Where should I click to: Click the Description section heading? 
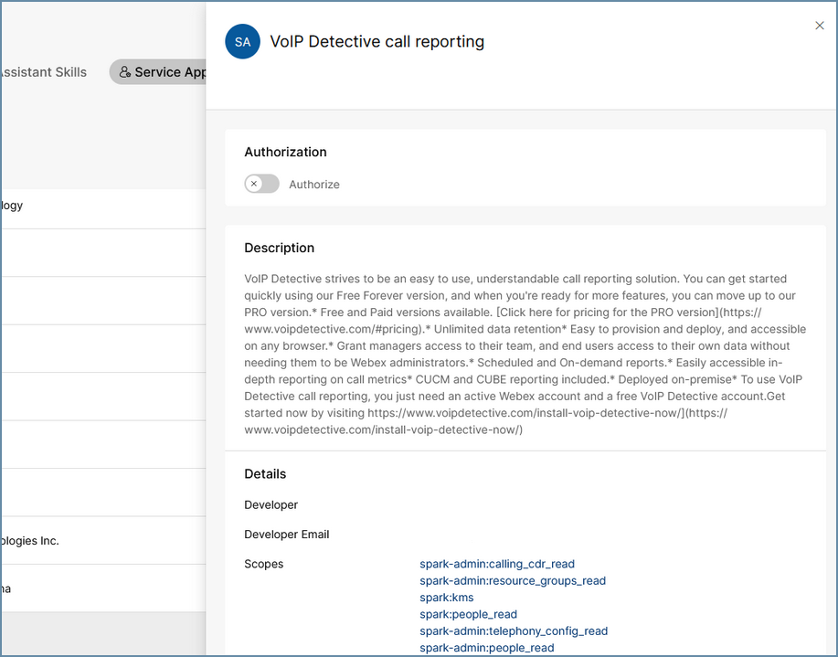[279, 248]
